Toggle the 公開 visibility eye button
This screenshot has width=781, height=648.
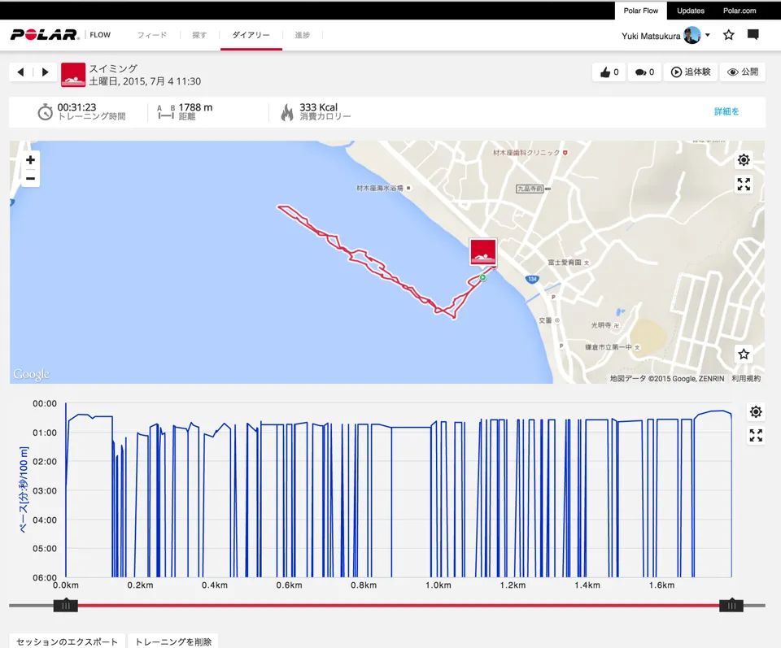742,72
